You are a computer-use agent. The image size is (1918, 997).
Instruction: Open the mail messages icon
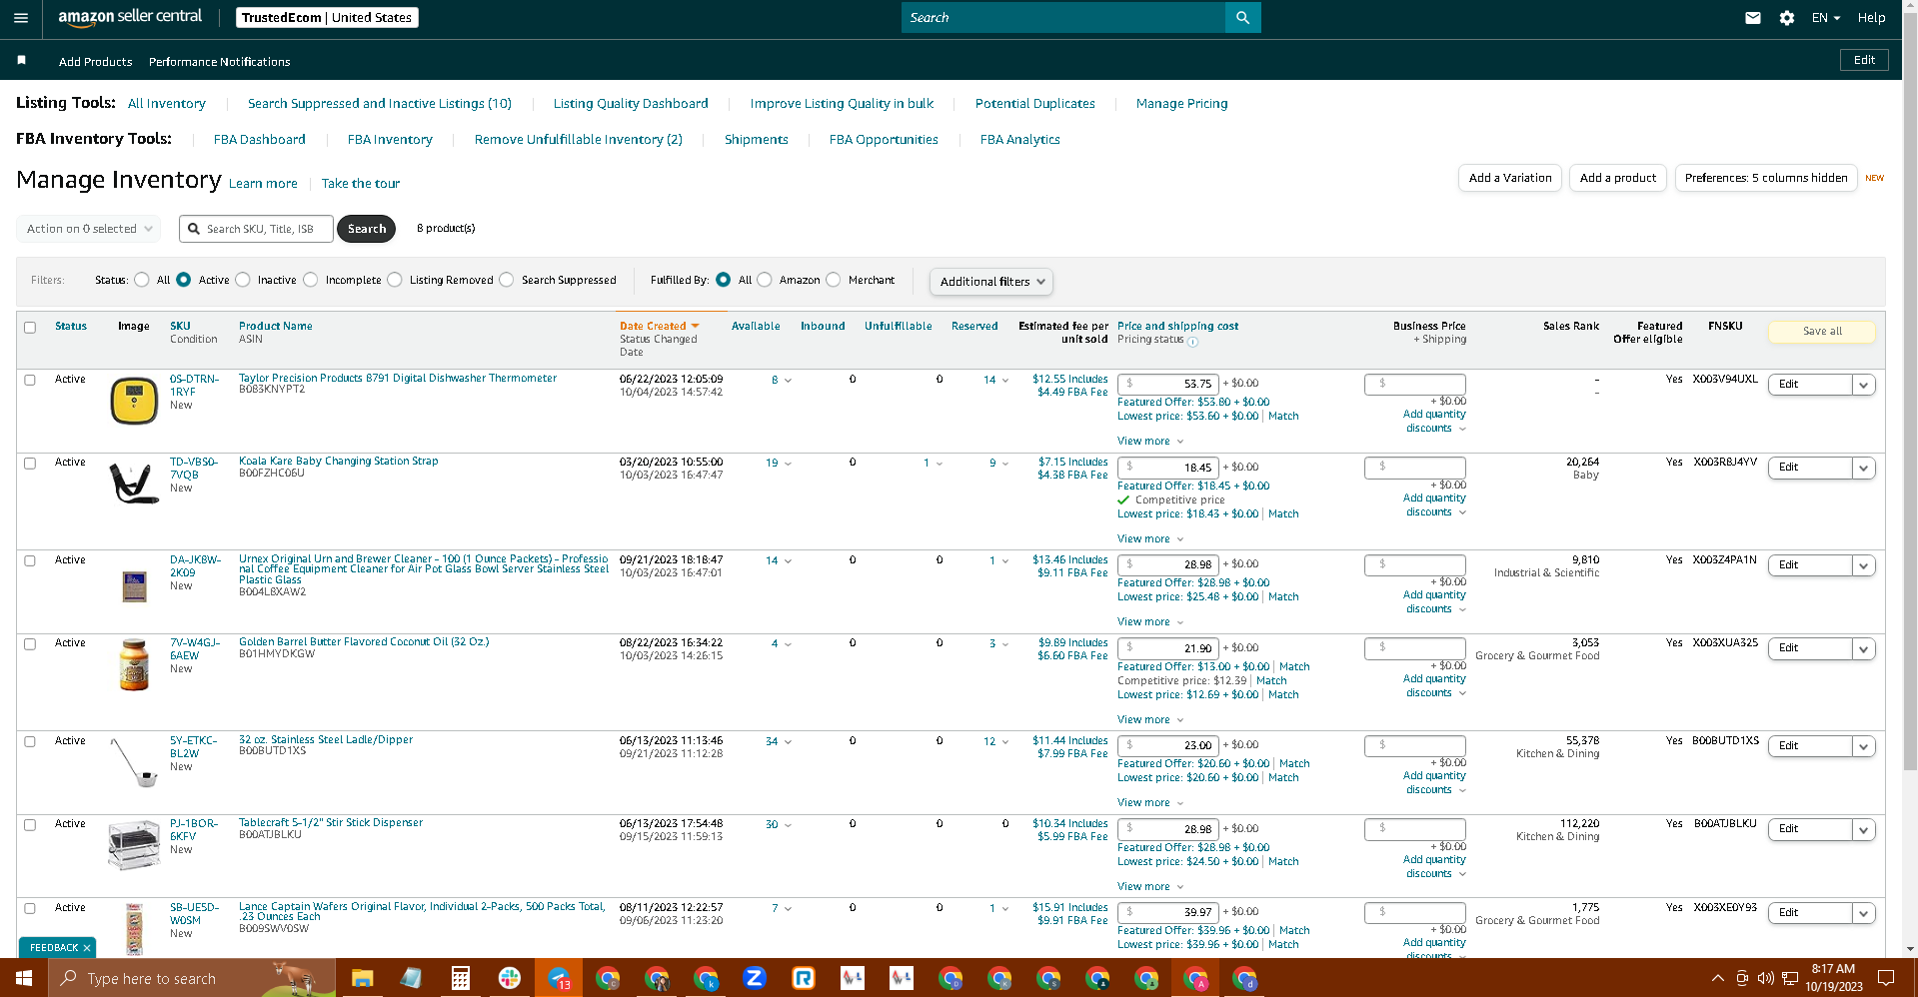[x=1752, y=18]
